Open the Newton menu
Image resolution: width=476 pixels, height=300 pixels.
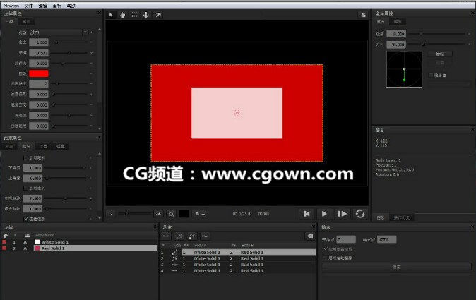click(11, 6)
